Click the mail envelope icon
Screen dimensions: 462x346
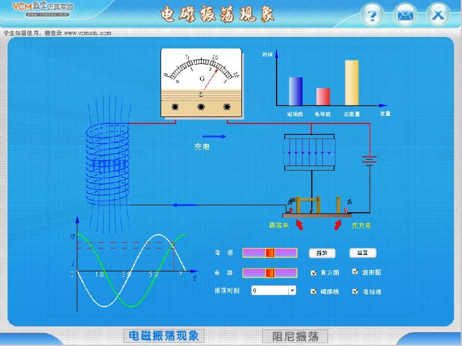[x=405, y=14]
